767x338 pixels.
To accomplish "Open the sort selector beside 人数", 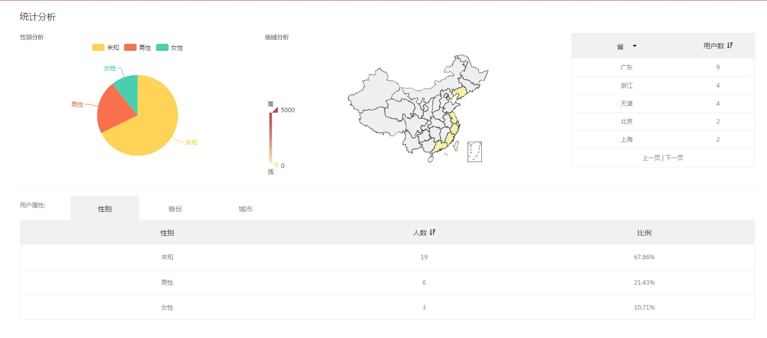I will pos(432,232).
